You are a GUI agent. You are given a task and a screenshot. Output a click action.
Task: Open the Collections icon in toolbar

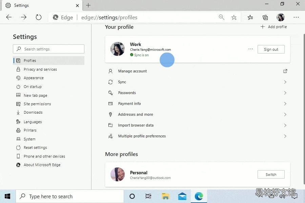click(265, 18)
